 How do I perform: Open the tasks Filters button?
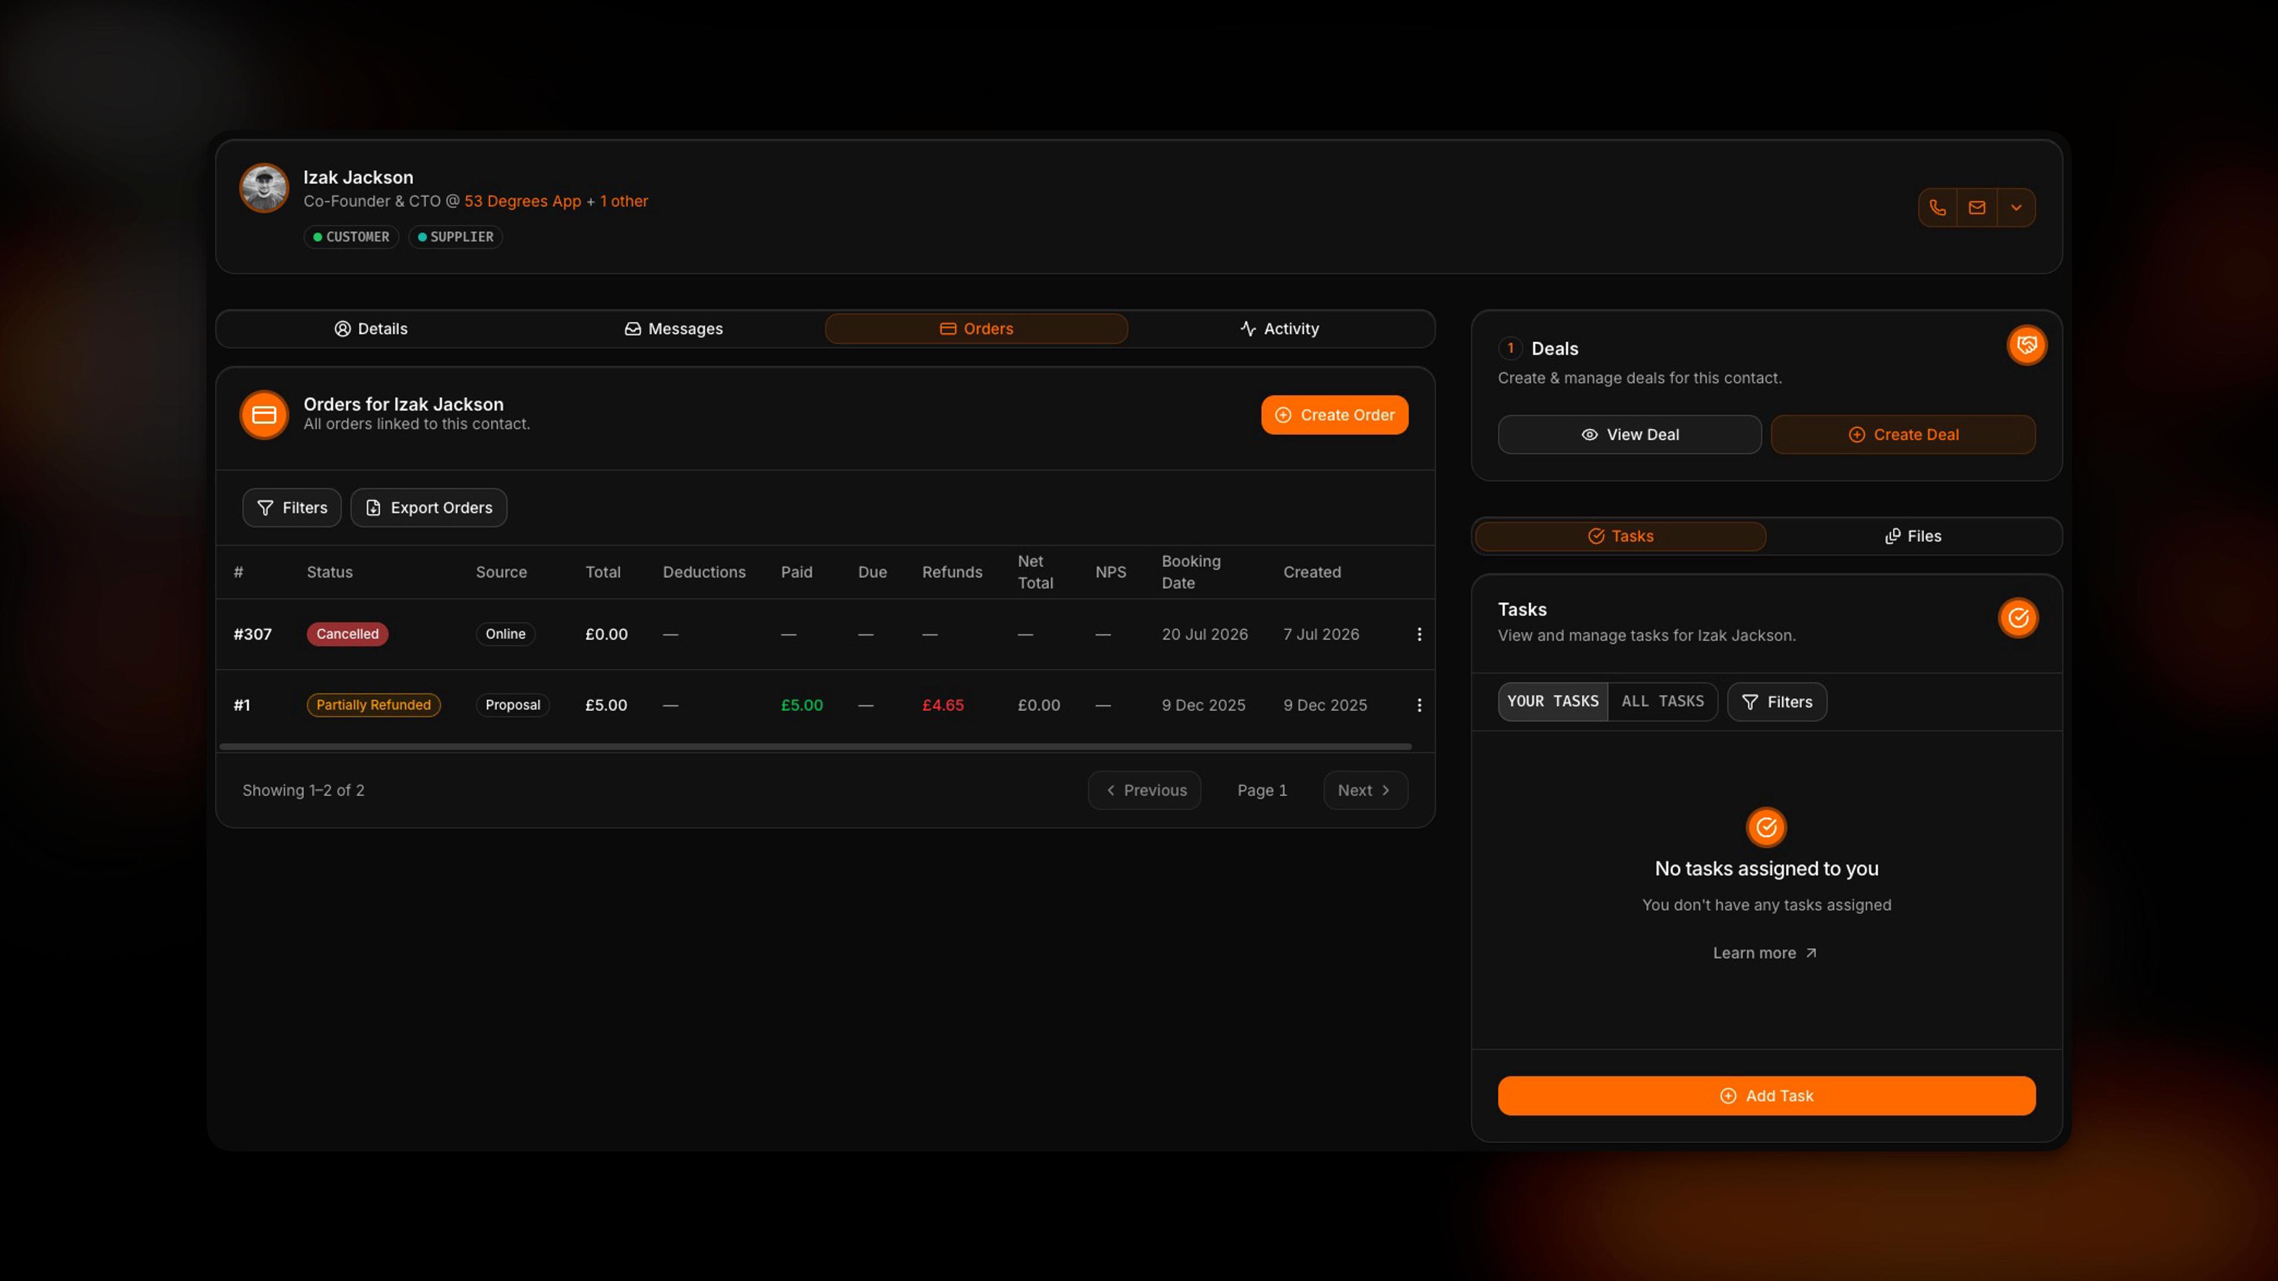[x=1777, y=703]
